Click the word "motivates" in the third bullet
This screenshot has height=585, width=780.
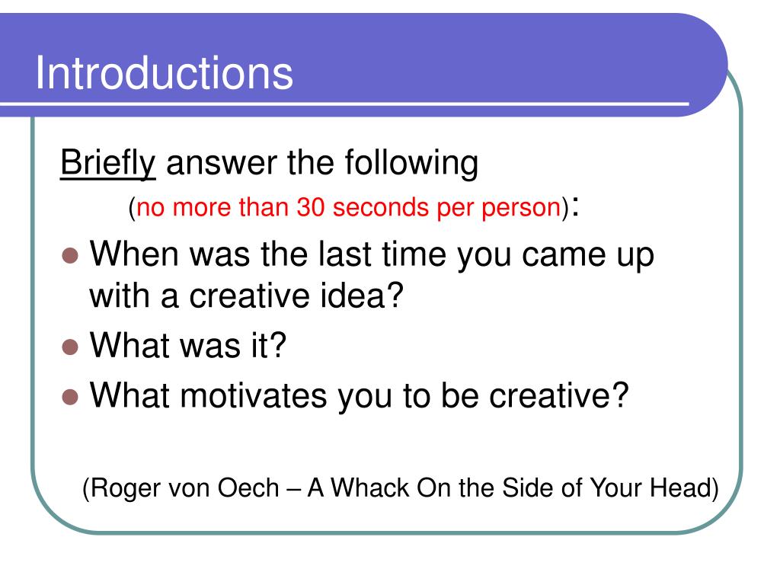point(253,396)
